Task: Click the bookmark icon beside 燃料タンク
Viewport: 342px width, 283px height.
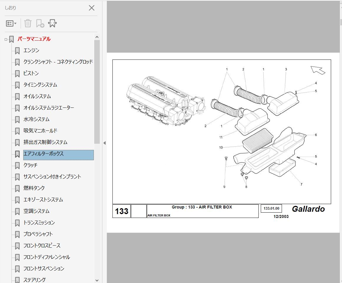Action: pos(17,188)
